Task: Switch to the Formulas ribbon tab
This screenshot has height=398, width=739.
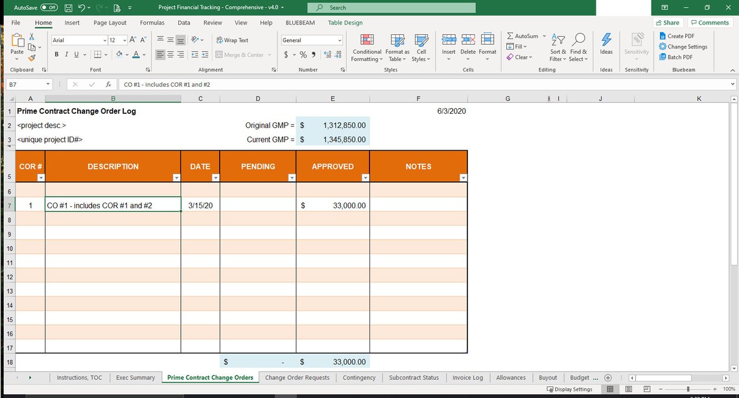Action: (x=152, y=23)
